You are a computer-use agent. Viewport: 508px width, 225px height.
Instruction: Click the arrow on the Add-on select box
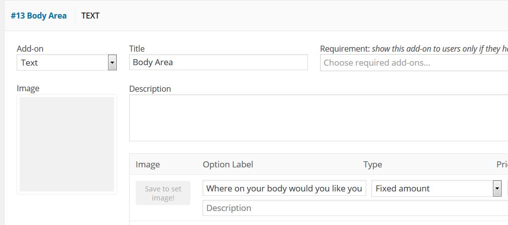click(x=113, y=63)
